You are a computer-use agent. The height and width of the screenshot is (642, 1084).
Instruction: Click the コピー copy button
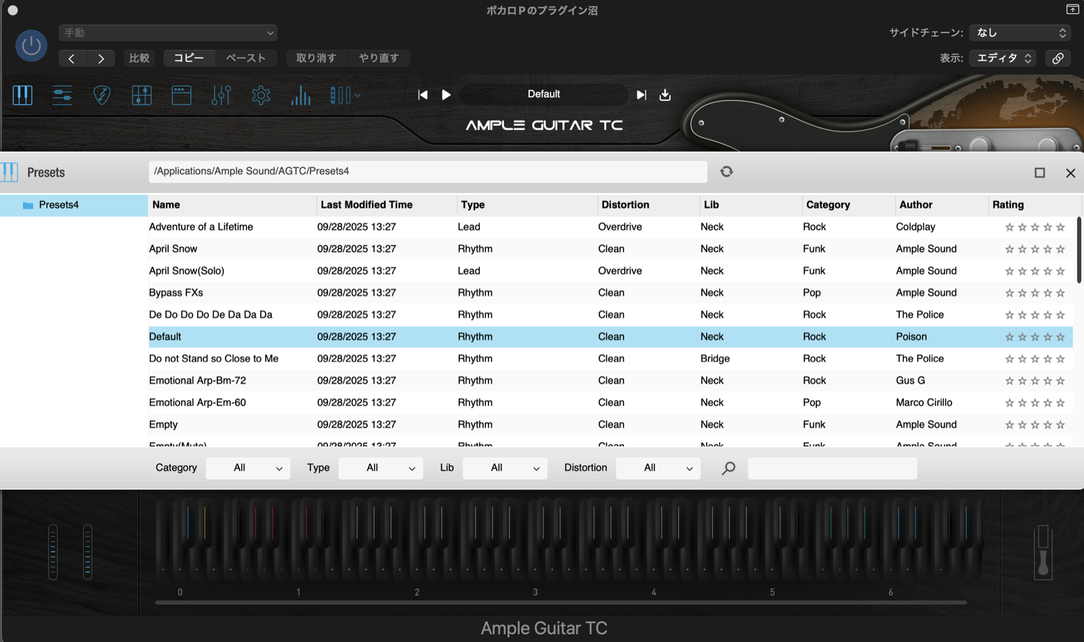pyautogui.click(x=189, y=58)
